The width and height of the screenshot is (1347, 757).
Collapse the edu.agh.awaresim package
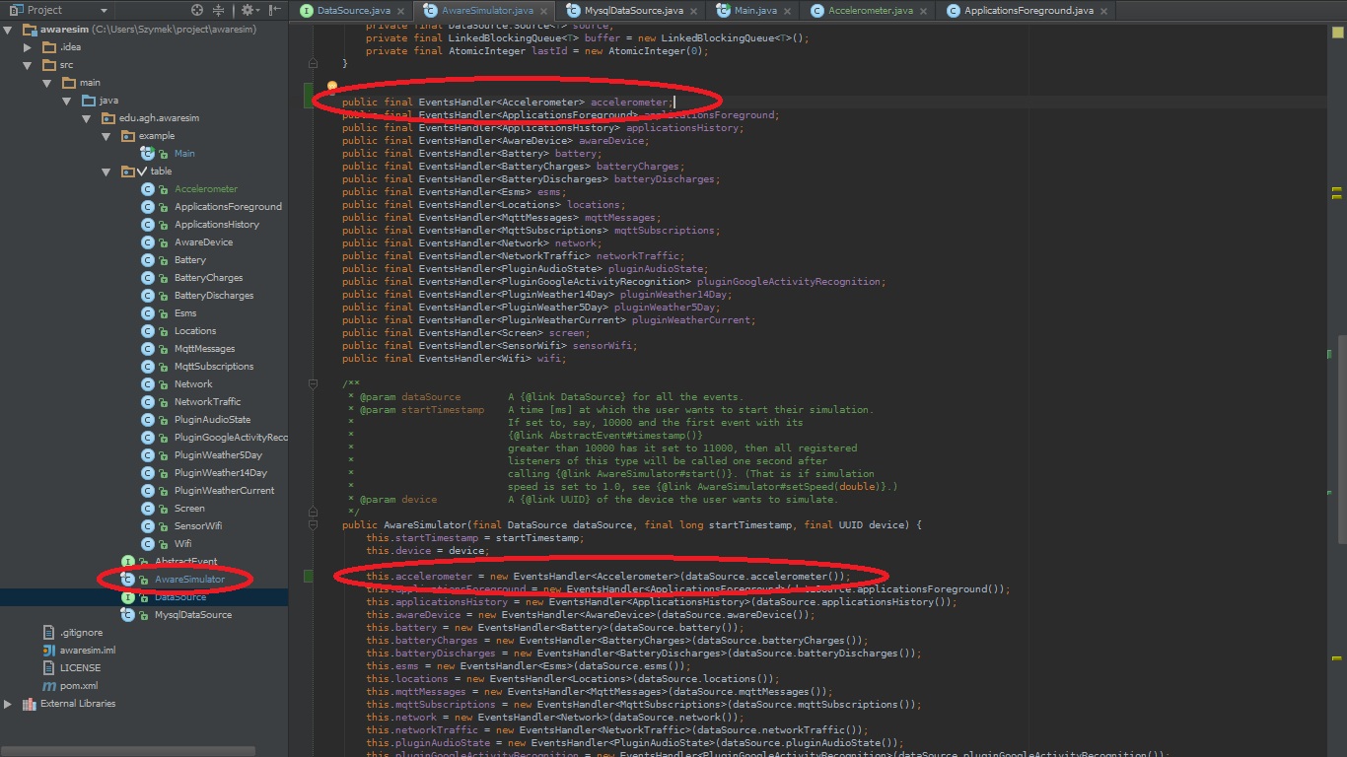(x=87, y=118)
